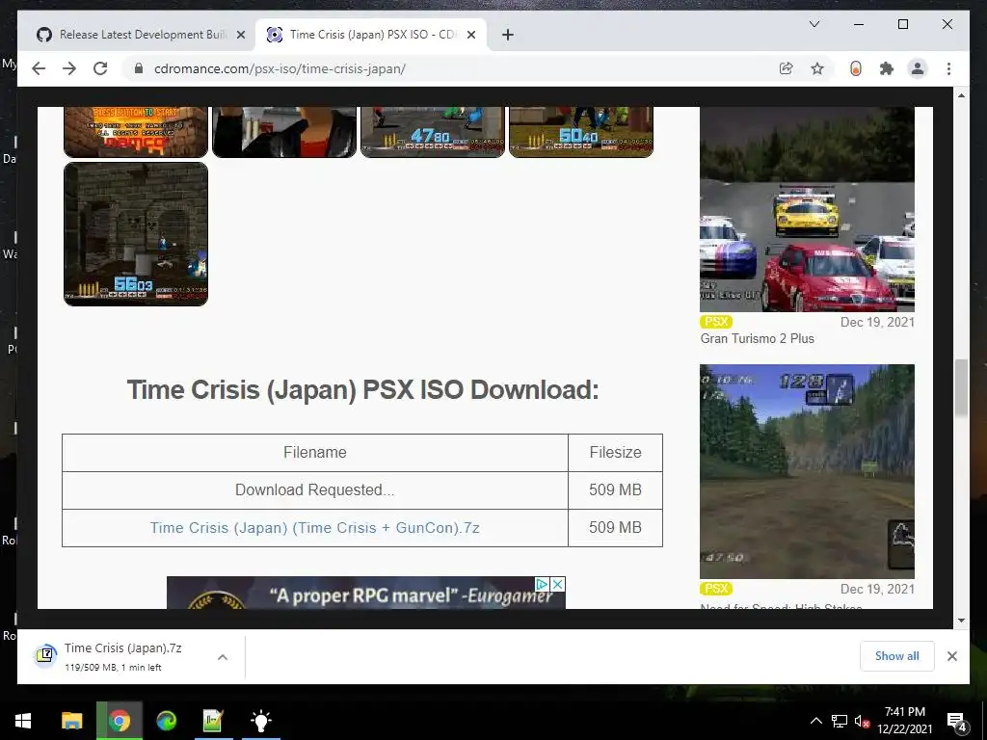The width and height of the screenshot is (987, 740).
Task: Open File Explorer from taskbar
Action: [71, 721]
